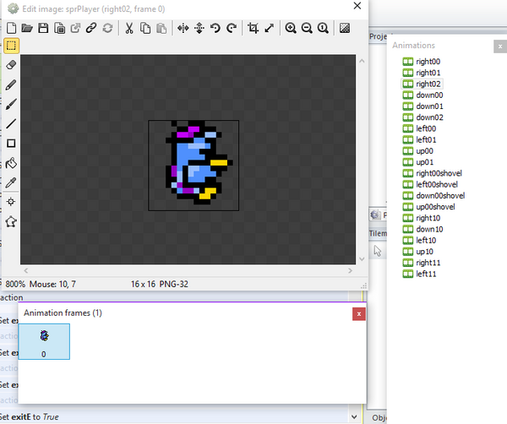Select animation frame 0 thumbnail
The image size is (507, 424).
click(44, 340)
